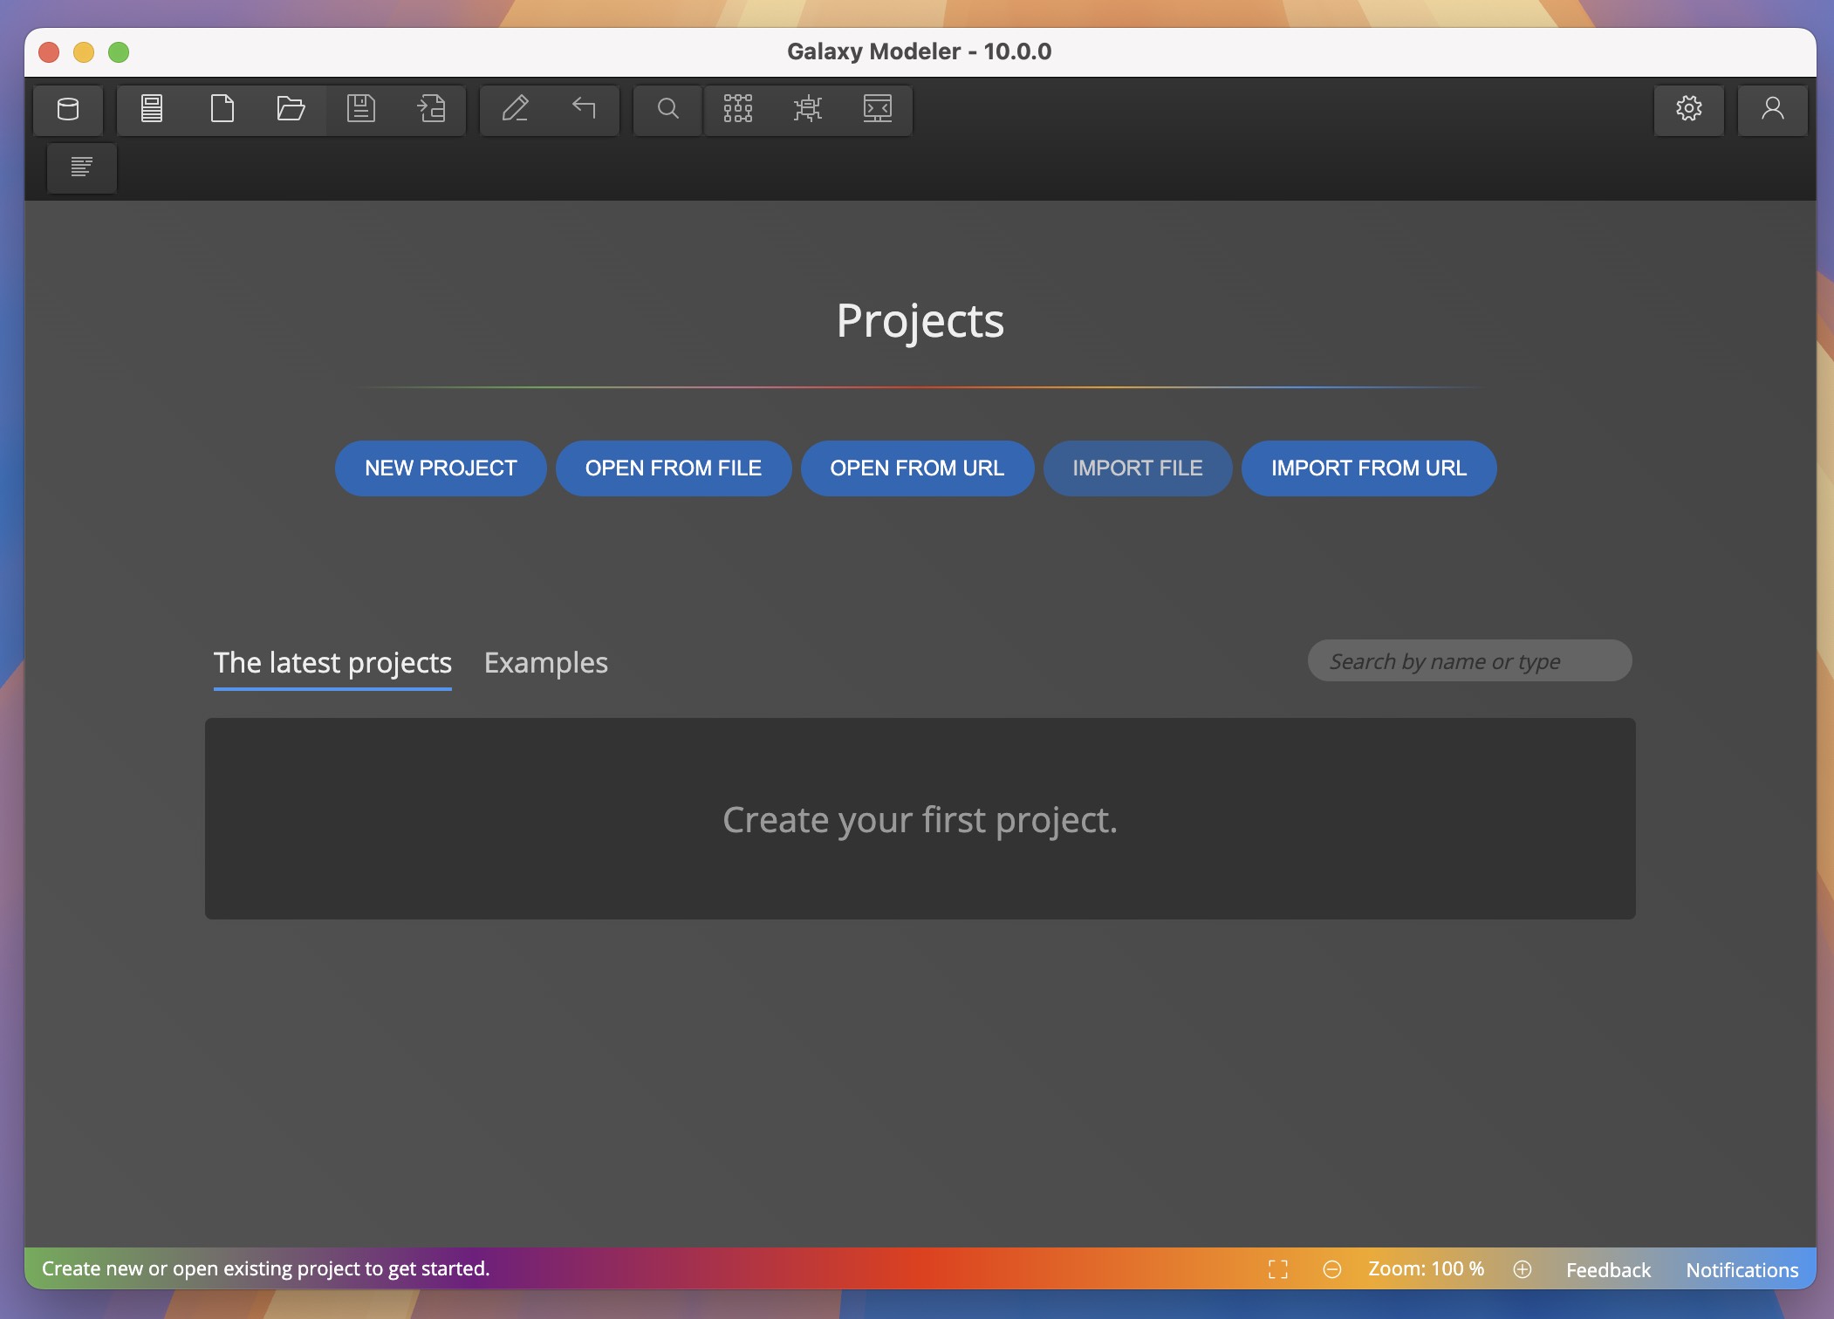Select the diagram layout grid icon
The height and width of the screenshot is (1319, 1834).
tap(737, 109)
